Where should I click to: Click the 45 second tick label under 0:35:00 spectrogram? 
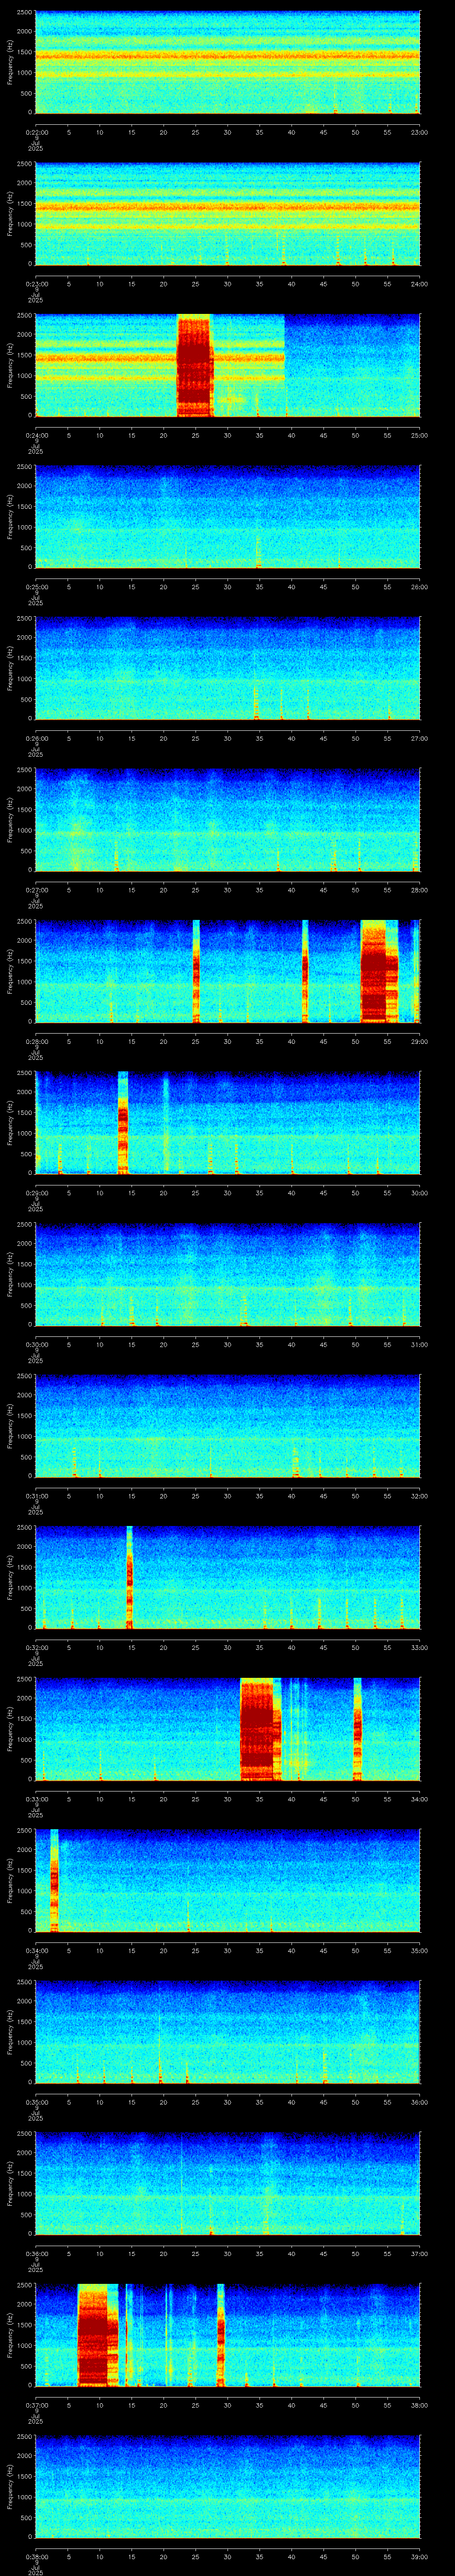pos(323,2102)
